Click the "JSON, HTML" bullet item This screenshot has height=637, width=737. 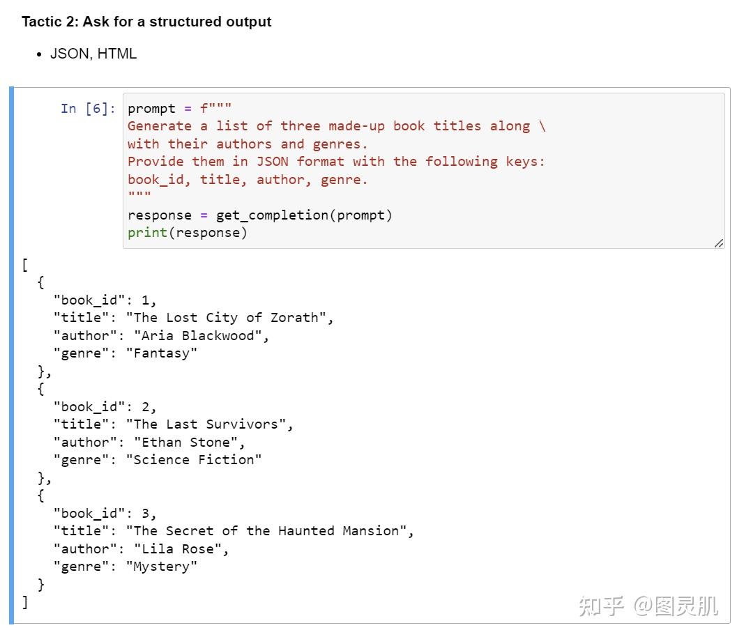[x=93, y=54]
